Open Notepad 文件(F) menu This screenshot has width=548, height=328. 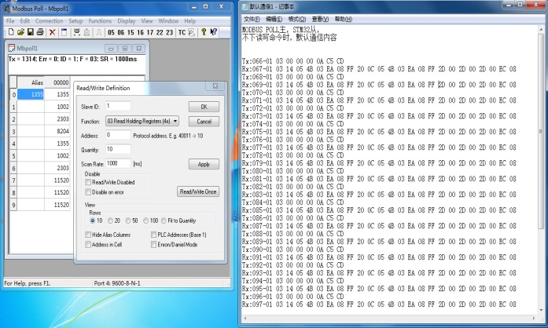coord(252,19)
